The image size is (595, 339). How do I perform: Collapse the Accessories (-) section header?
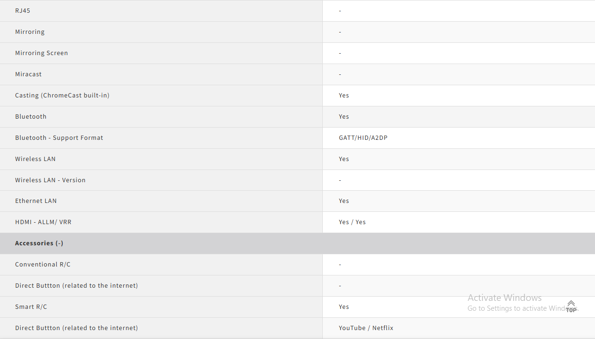click(39, 243)
